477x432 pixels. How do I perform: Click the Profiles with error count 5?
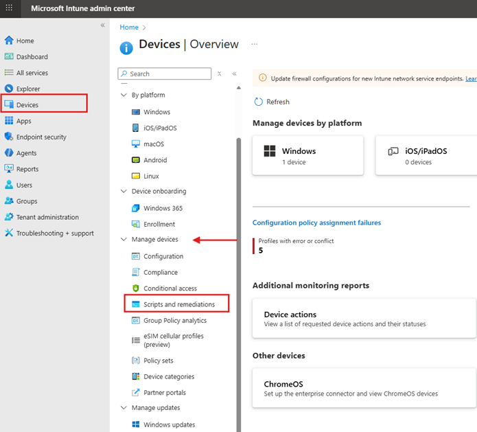[261, 250]
